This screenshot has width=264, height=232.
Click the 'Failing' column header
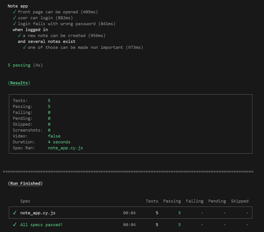195,201
